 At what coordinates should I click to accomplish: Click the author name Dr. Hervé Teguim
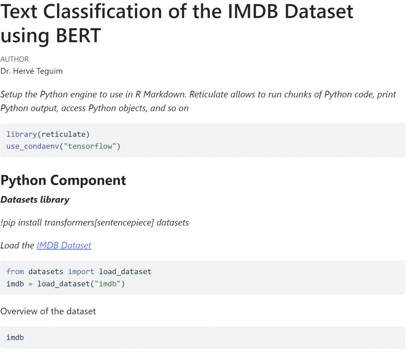(31, 71)
